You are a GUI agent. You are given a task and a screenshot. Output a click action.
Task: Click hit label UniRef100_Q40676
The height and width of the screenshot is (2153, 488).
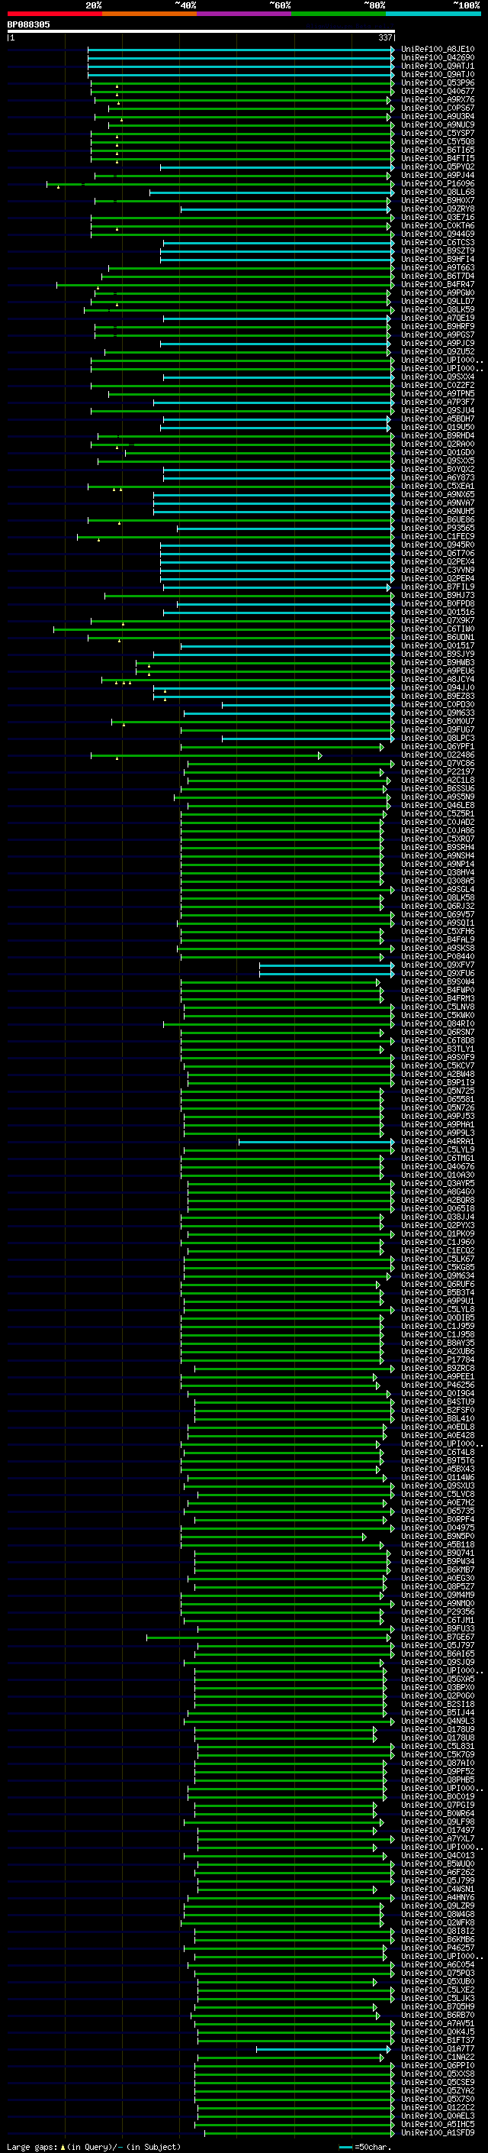pos(438,1166)
